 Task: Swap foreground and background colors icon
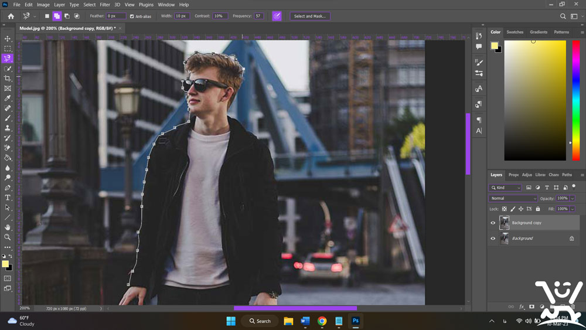10,256
